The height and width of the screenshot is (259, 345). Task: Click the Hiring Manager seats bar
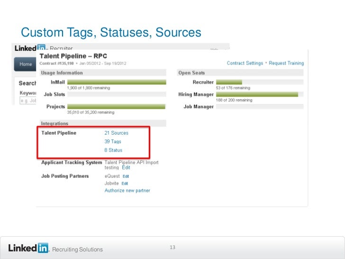260,94
